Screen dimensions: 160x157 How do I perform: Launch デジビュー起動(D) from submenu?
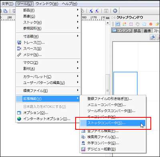coord(113,149)
